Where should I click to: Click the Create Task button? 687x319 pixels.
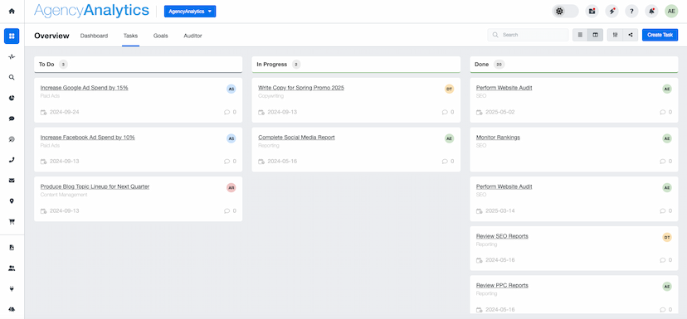coord(660,35)
